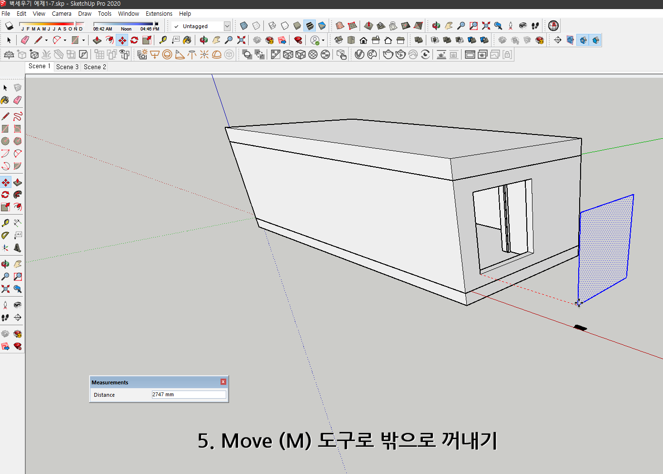Click inside the Distance input field
Viewport: 663px width, 474px height.
point(189,394)
